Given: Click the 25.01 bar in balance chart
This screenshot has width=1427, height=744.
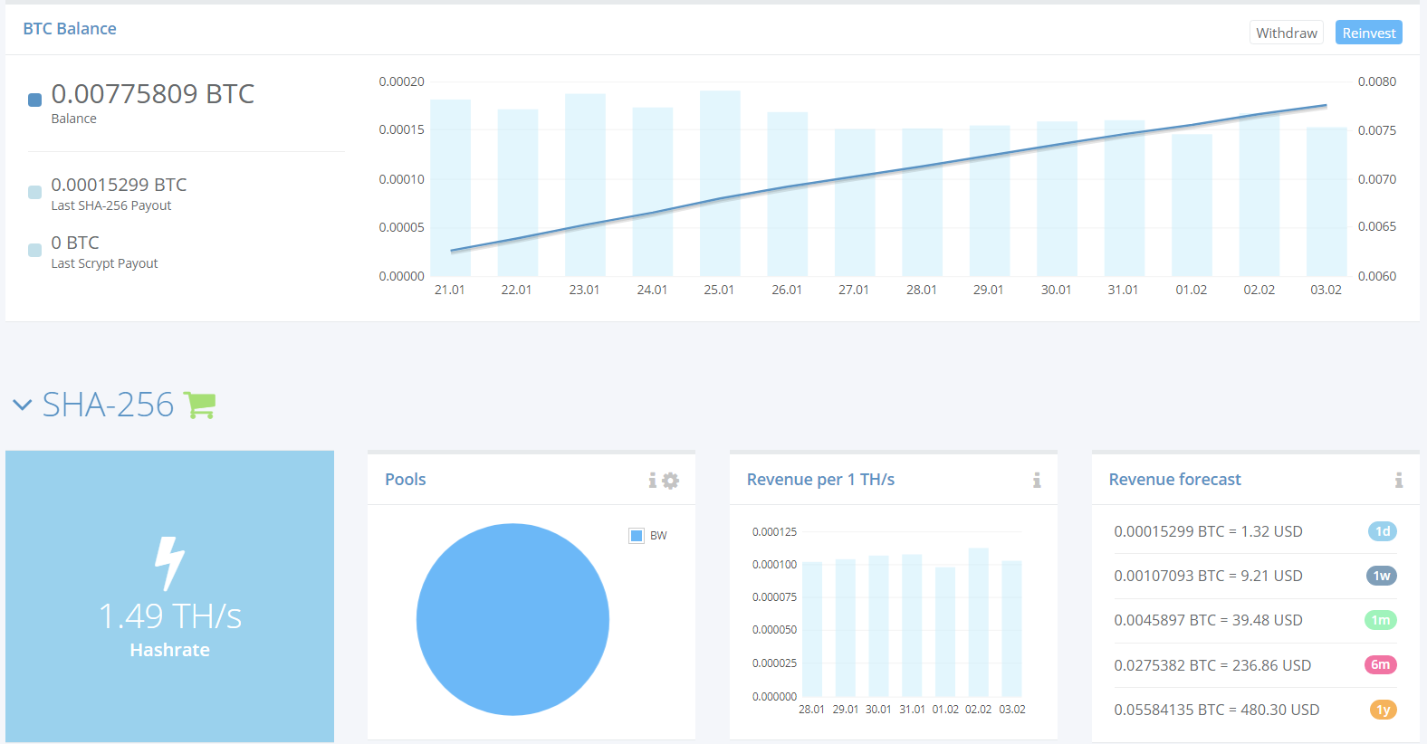Looking at the screenshot, I should [720, 184].
